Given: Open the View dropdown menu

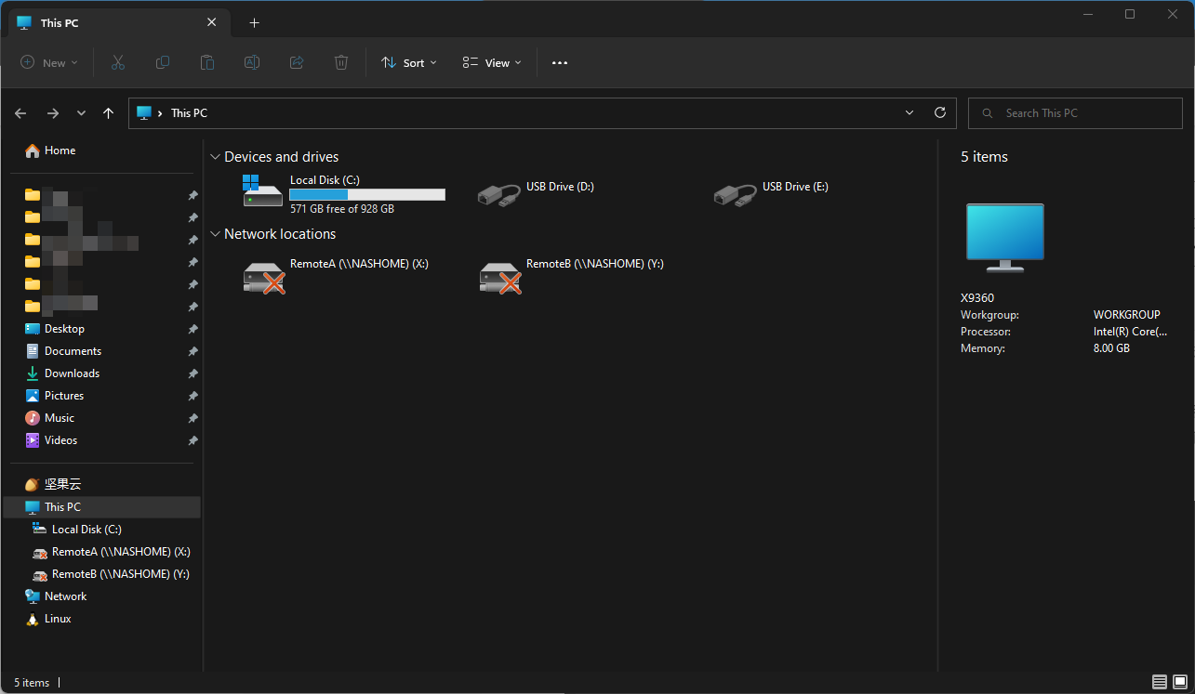Looking at the screenshot, I should coord(492,62).
